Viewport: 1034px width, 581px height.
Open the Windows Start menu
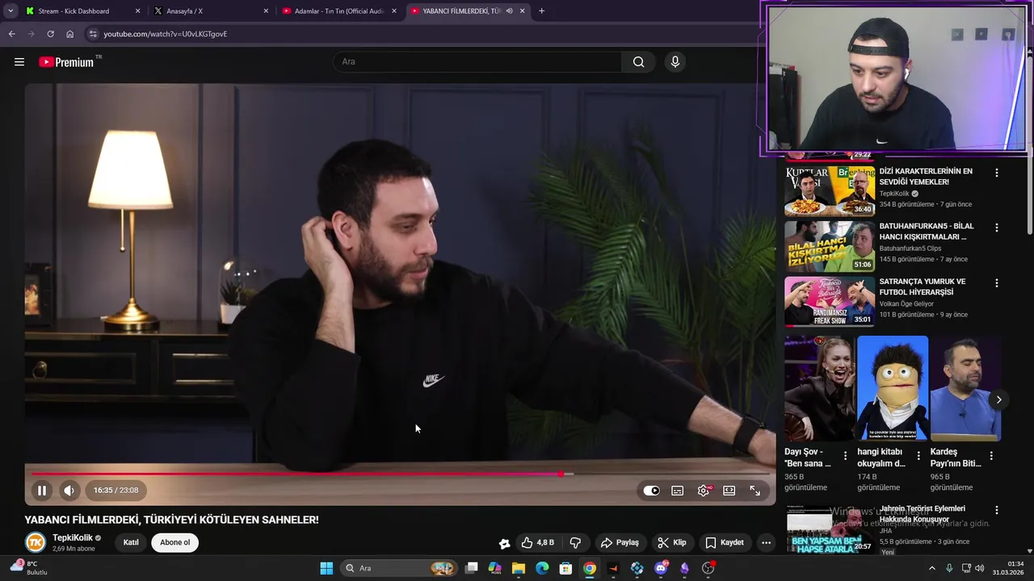point(326,568)
